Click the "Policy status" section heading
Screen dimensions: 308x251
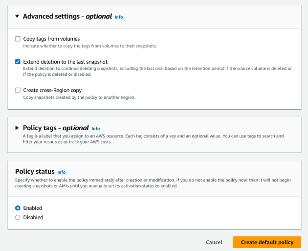click(x=35, y=172)
